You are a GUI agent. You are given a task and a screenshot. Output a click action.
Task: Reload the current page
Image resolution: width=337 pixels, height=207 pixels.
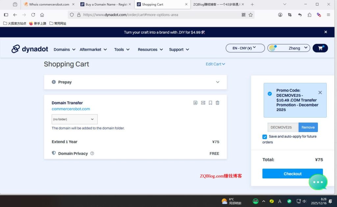click(x=33, y=15)
